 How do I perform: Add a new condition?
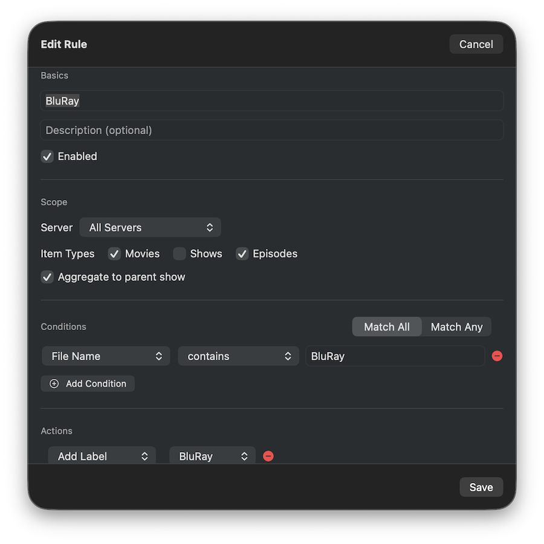[88, 383]
